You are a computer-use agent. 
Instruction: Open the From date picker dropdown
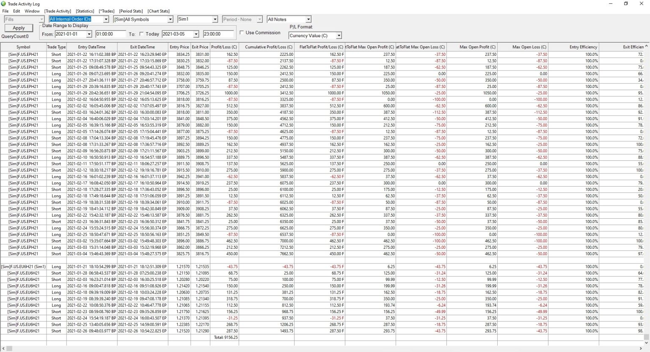88,34
